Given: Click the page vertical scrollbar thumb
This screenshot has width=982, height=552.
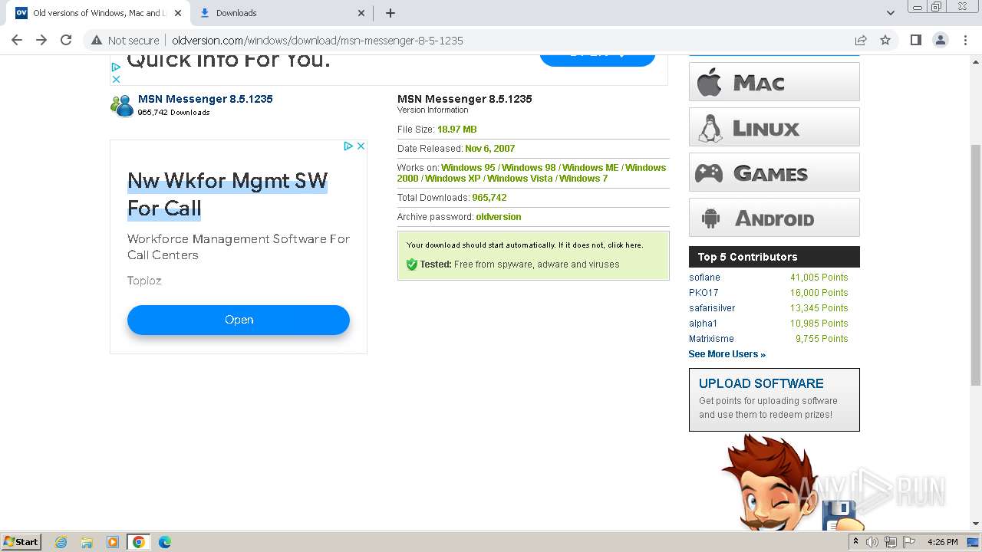Looking at the screenshot, I should 976,264.
